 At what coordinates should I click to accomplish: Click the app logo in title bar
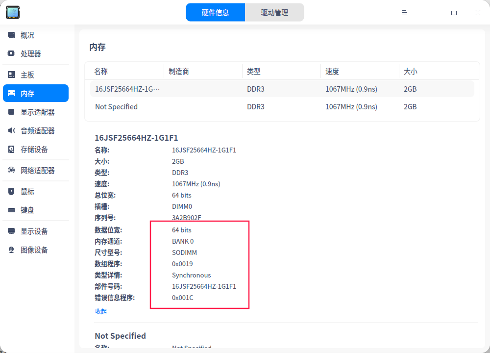(x=12, y=12)
